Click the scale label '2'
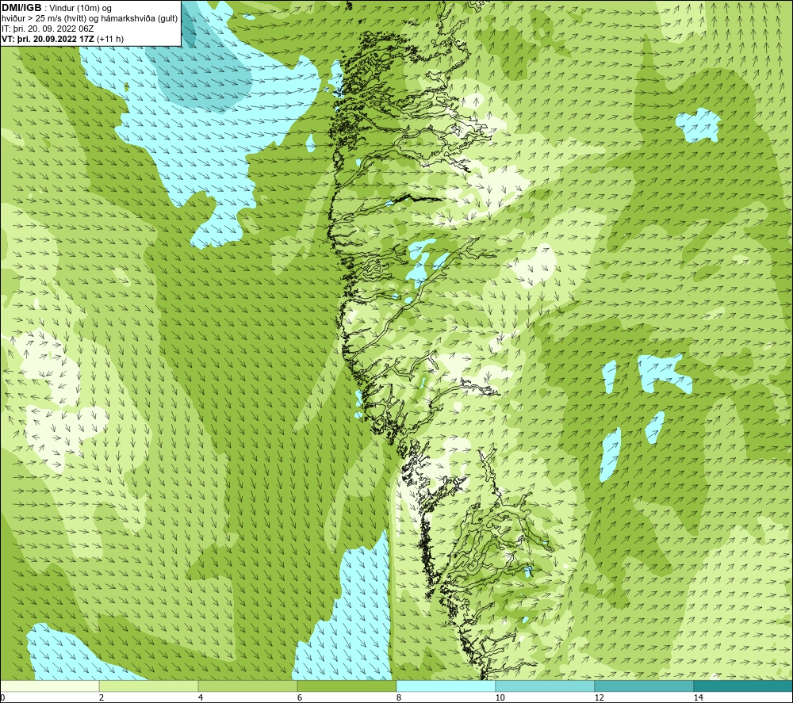Viewport: 793px width, 703px height. [102, 698]
